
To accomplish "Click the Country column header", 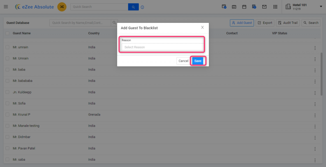I will (x=94, y=33).
